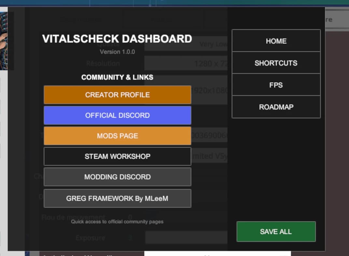Image resolution: width=349 pixels, height=256 pixels.
Task: Click the VITALSCHECK DASHBOARD title
Action: [x=117, y=39]
